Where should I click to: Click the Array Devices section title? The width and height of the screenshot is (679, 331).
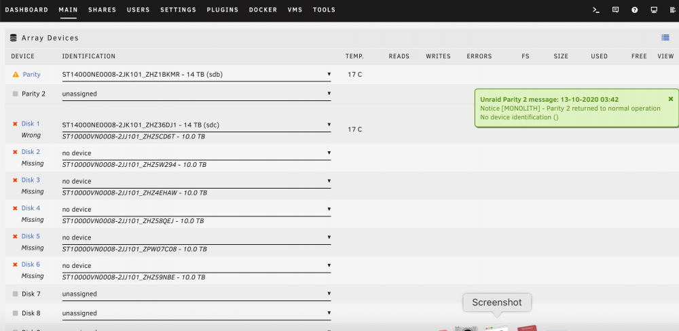pos(50,38)
